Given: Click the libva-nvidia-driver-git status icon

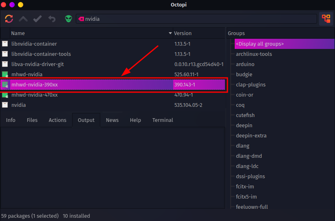Looking at the screenshot, I should pos(5,64).
